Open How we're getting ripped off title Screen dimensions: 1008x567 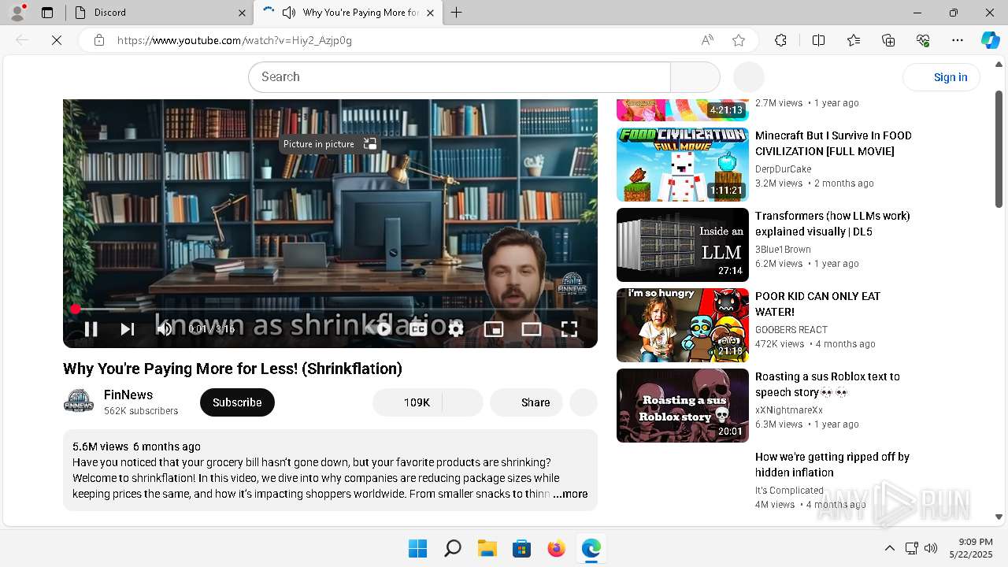tap(832, 465)
